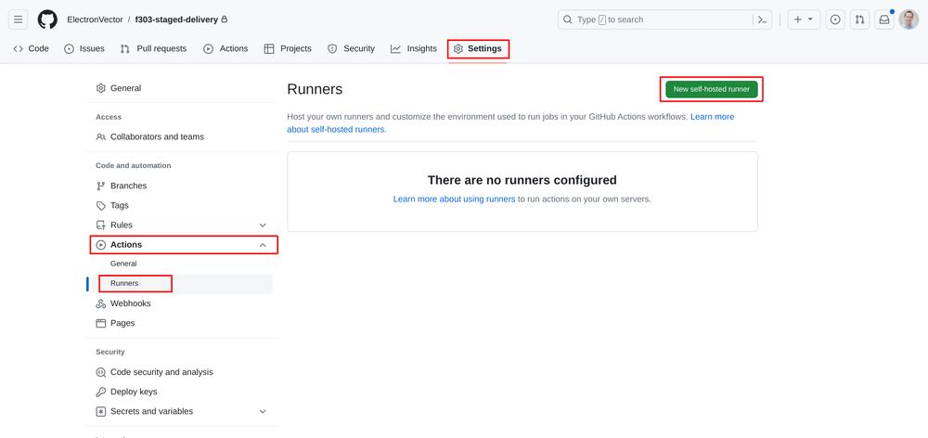Click the Rules icon in sidebar
Screen dimensions: 928x438
coord(100,225)
